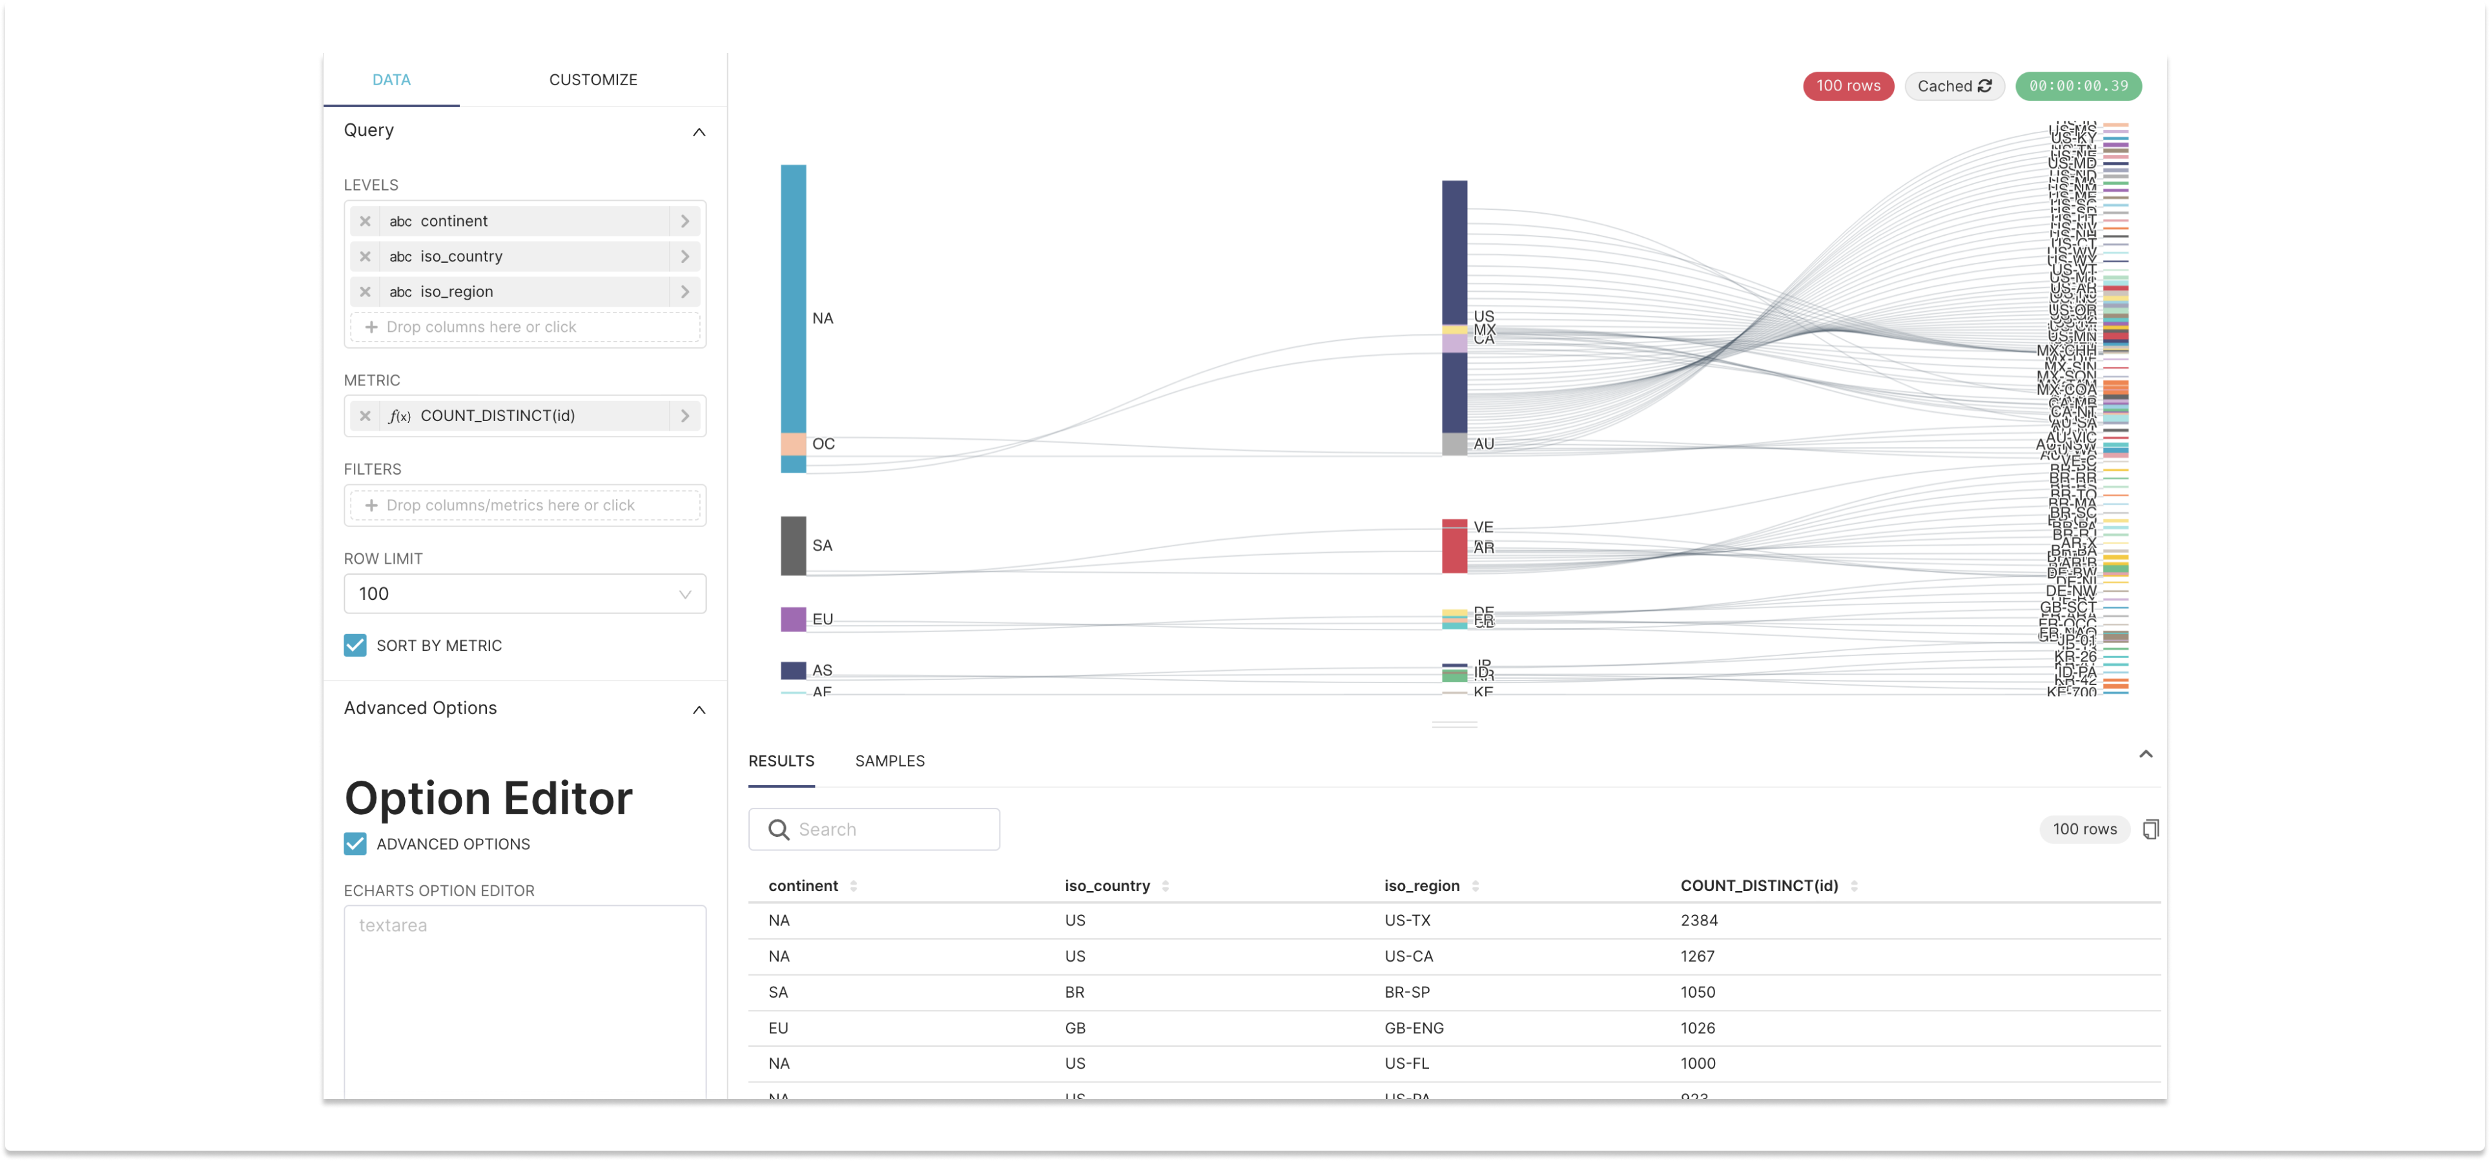
Task: Switch to the Customize tab
Action: pyautogui.click(x=593, y=79)
